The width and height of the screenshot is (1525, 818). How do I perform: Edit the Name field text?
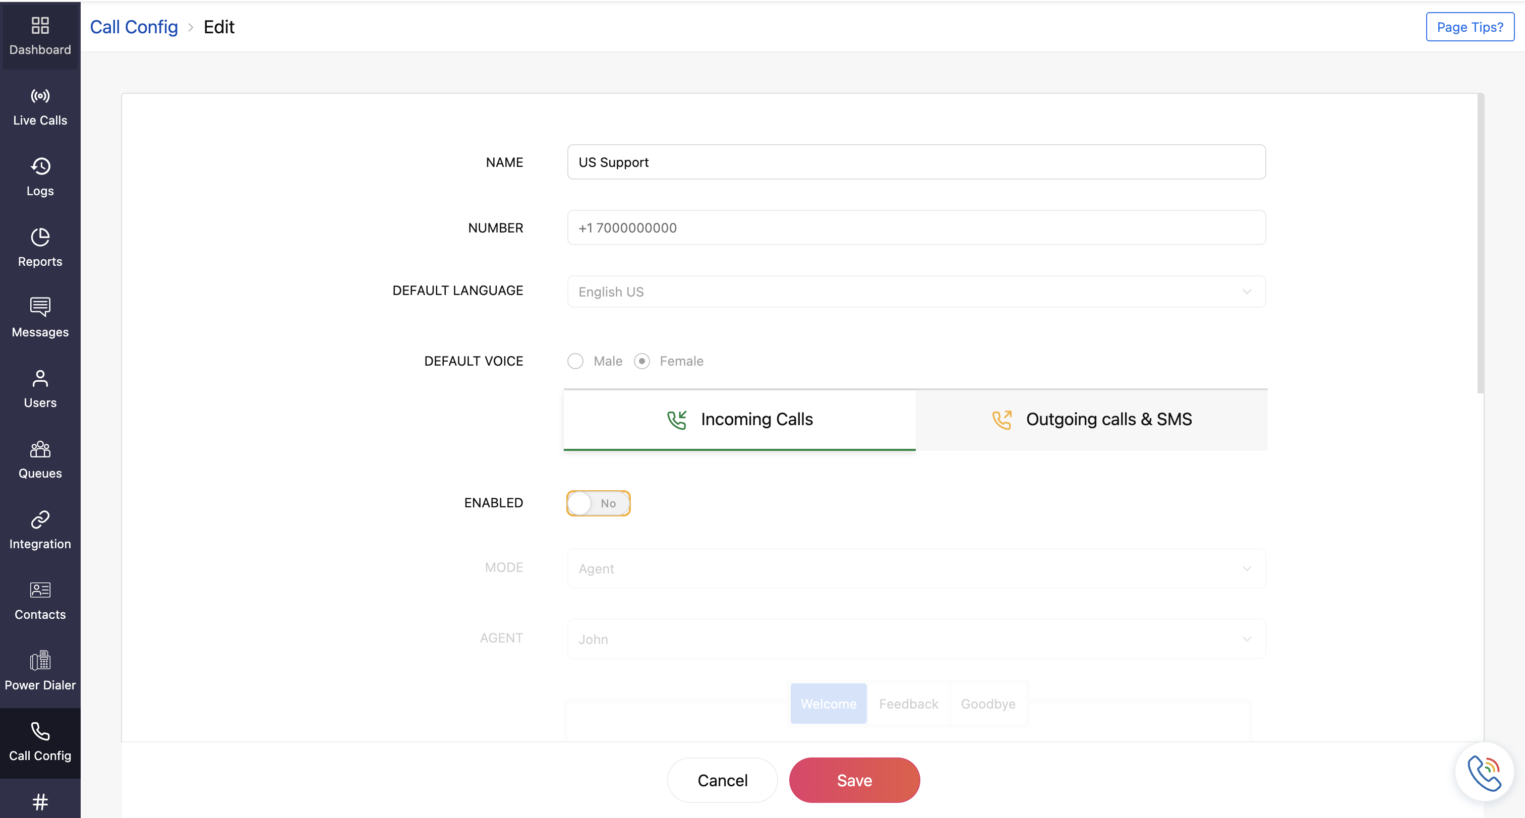coord(915,161)
